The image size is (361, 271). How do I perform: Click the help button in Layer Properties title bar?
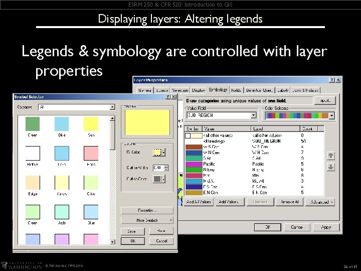pos(332,80)
